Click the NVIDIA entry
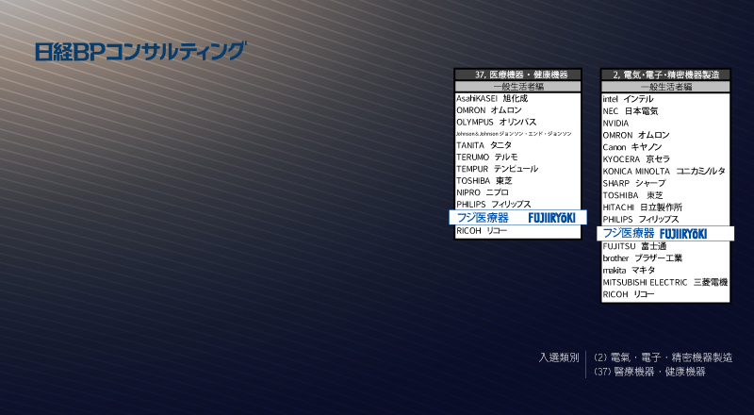The image size is (754, 415). (x=615, y=123)
